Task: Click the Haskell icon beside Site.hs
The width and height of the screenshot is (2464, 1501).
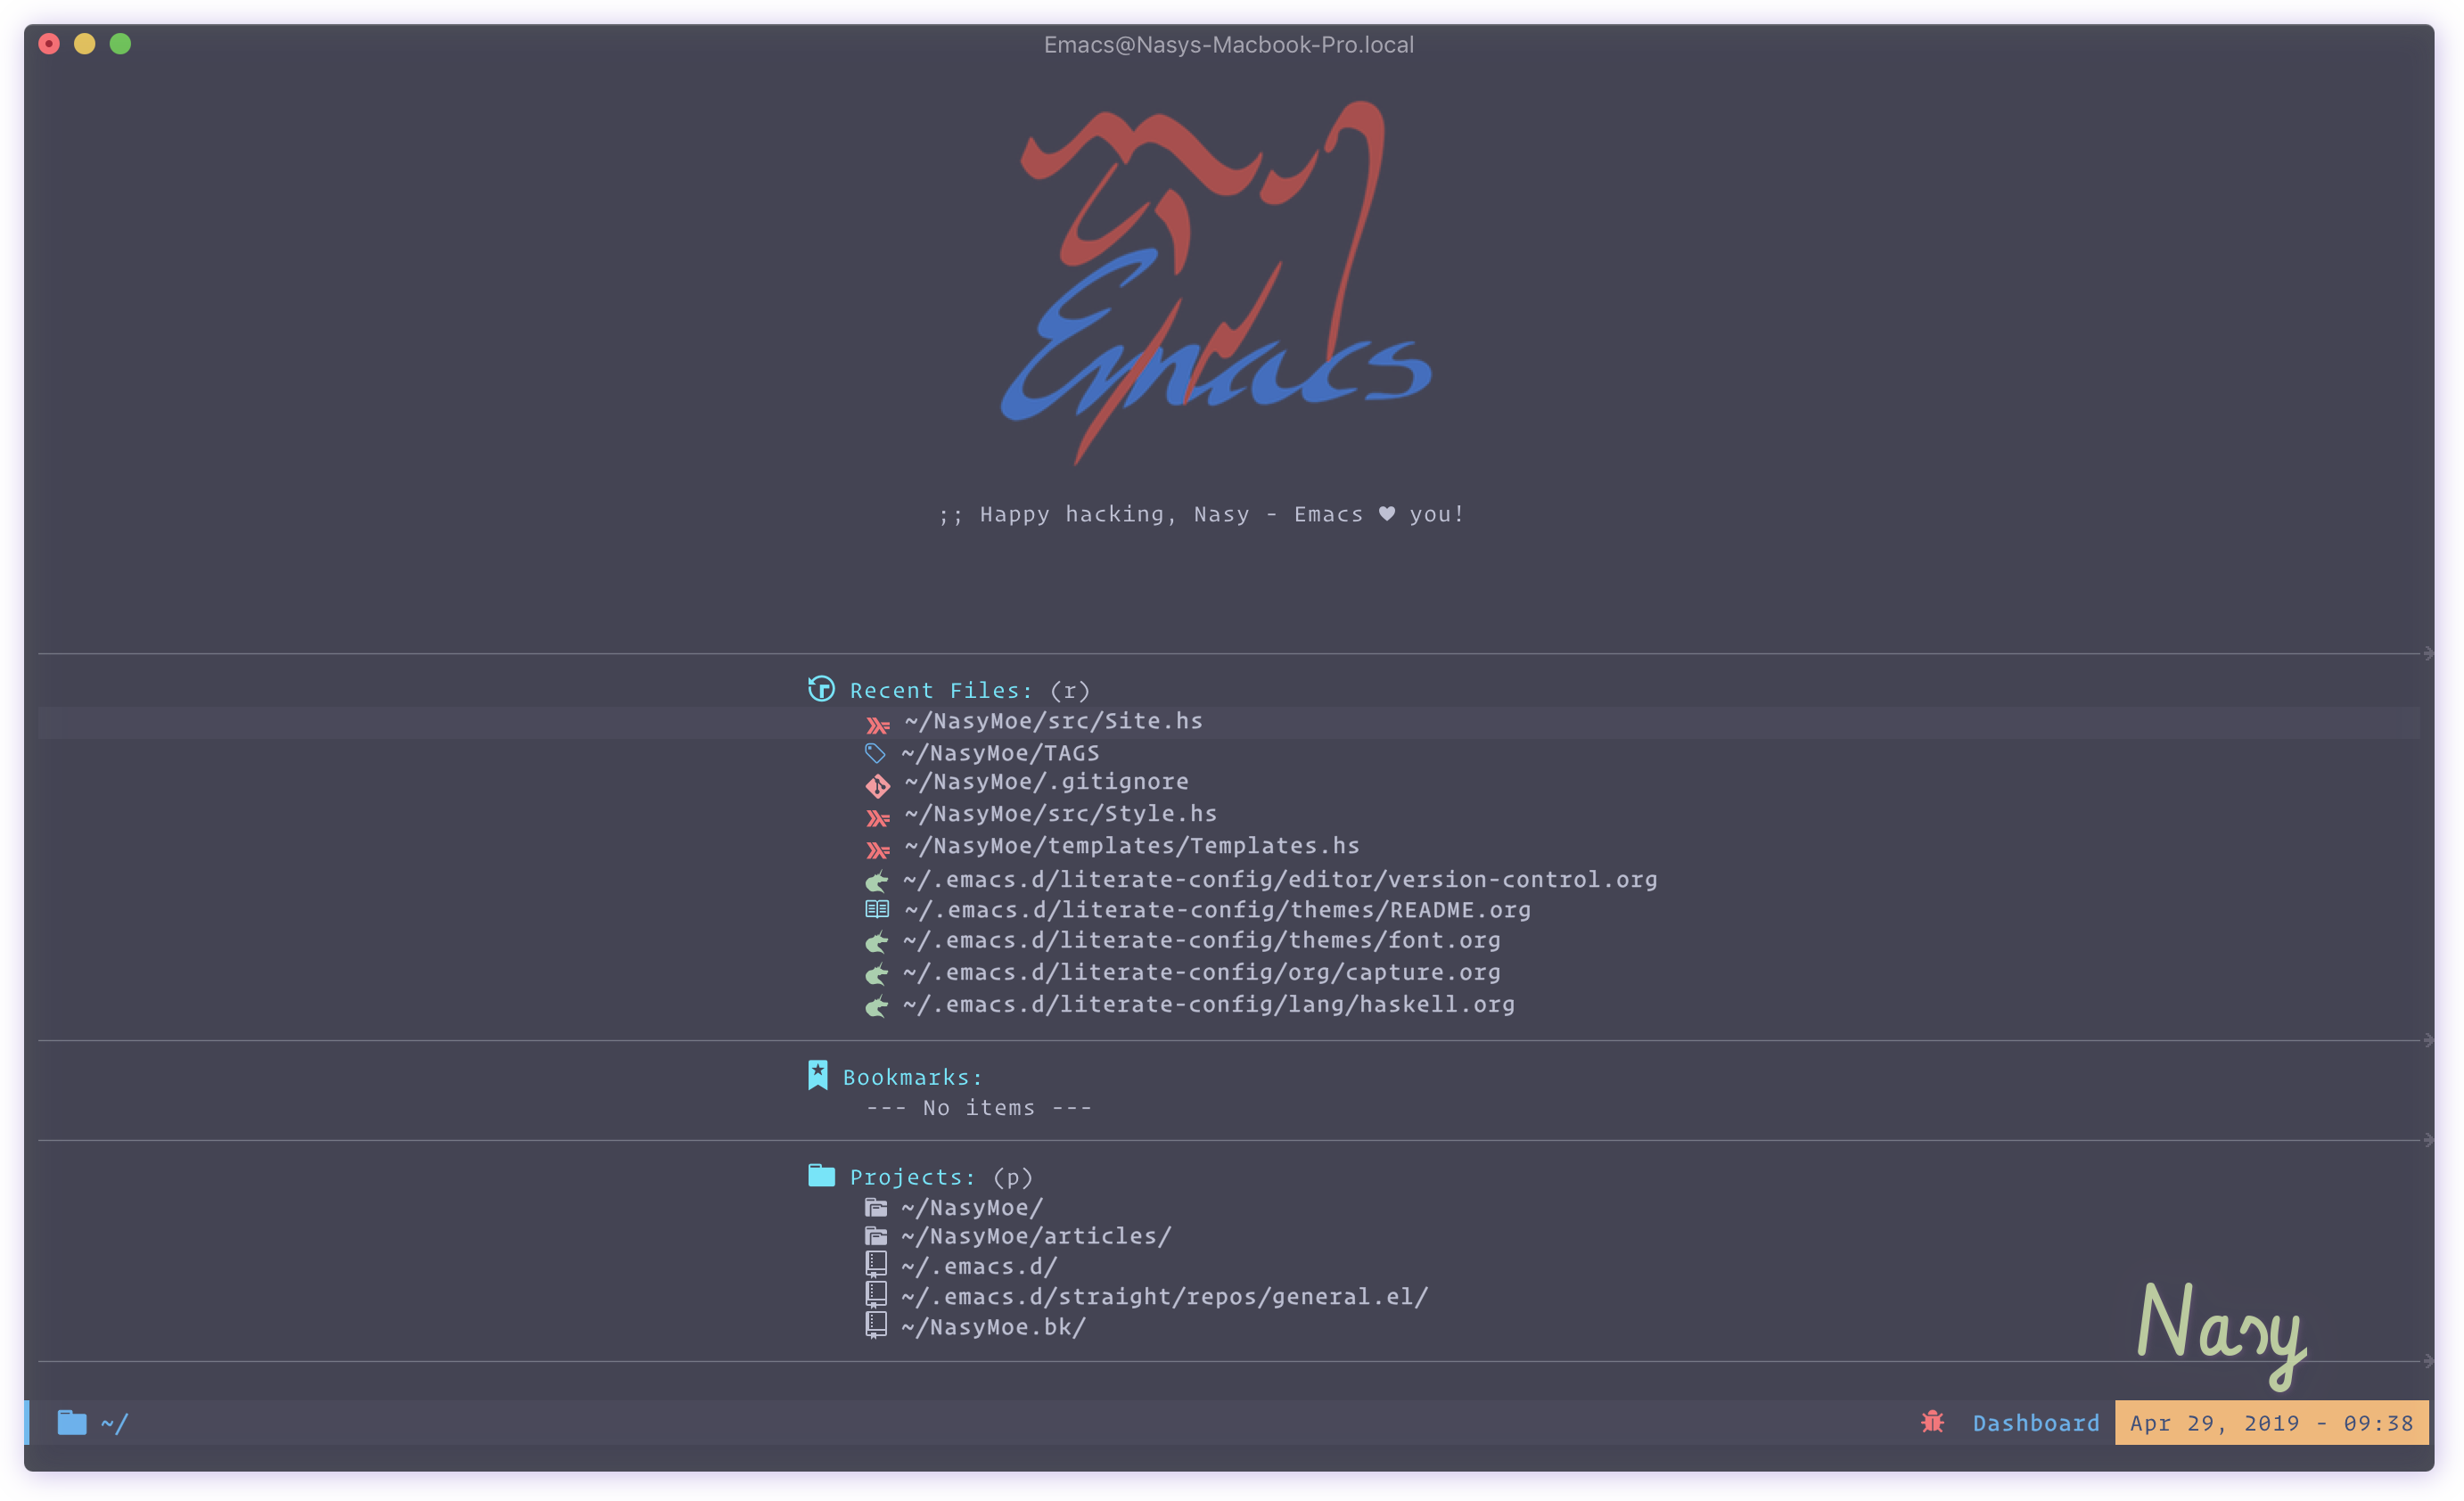Action: pyautogui.click(x=877, y=725)
